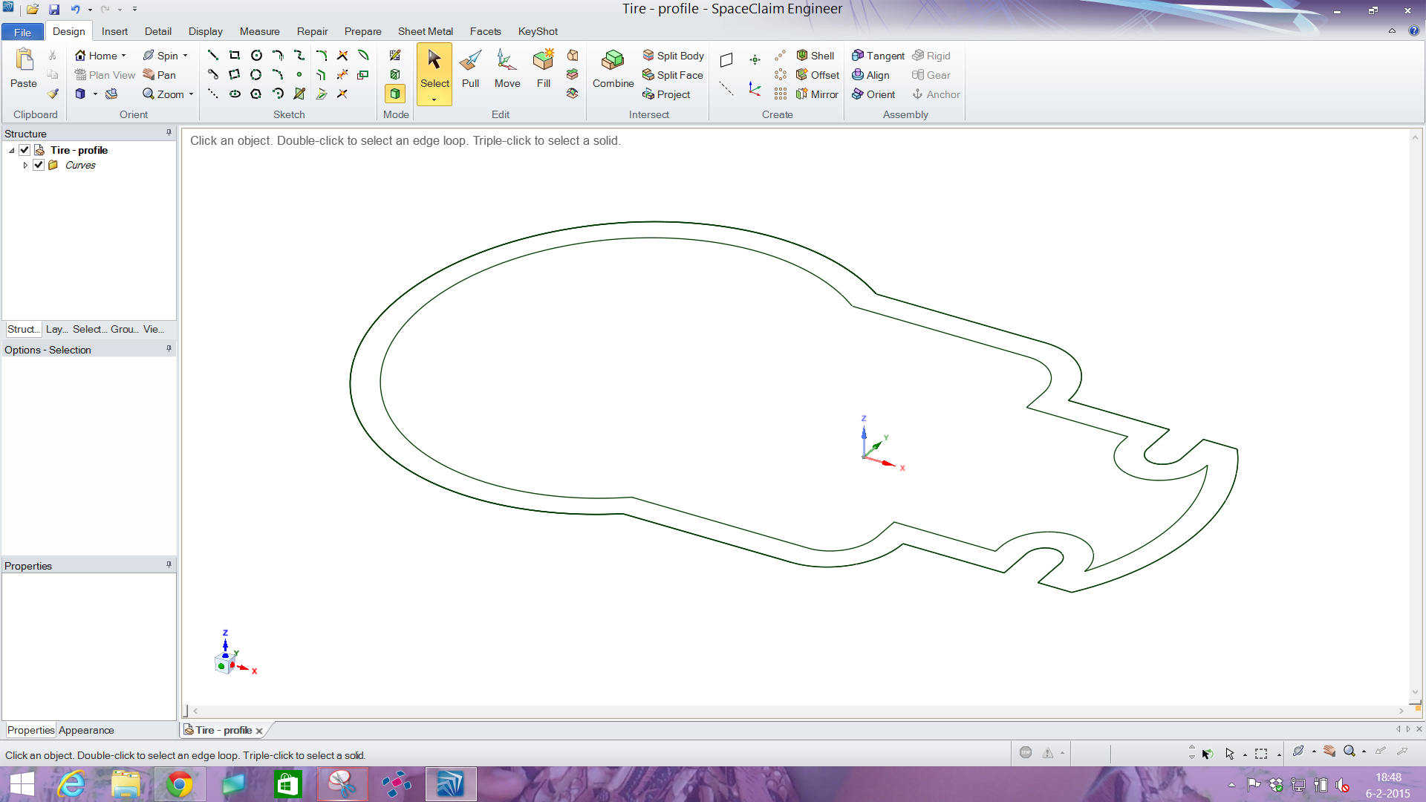Open the Combine tool

click(613, 70)
